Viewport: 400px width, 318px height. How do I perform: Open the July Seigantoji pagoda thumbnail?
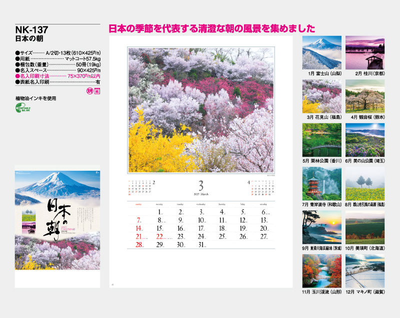[x=321, y=184]
